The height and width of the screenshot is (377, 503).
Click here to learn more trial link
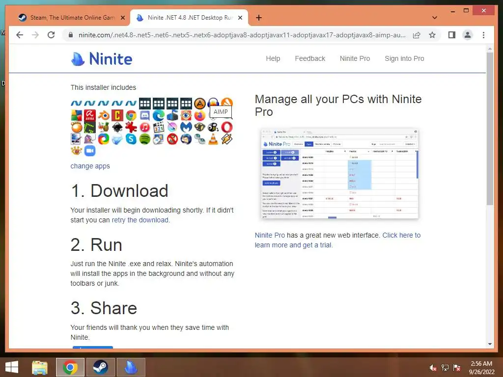(337, 240)
